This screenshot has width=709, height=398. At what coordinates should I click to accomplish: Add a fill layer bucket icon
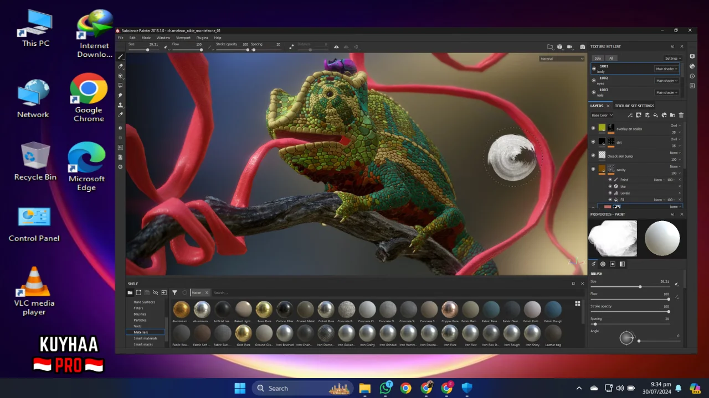pyautogui.click(x=655, y=115)
